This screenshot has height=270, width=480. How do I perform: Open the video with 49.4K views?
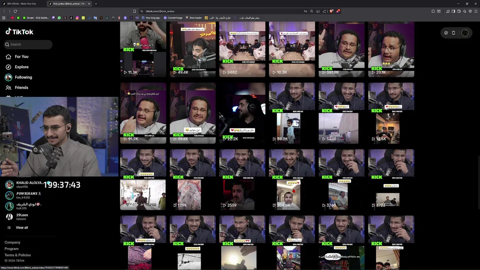(x=193, y=49)
